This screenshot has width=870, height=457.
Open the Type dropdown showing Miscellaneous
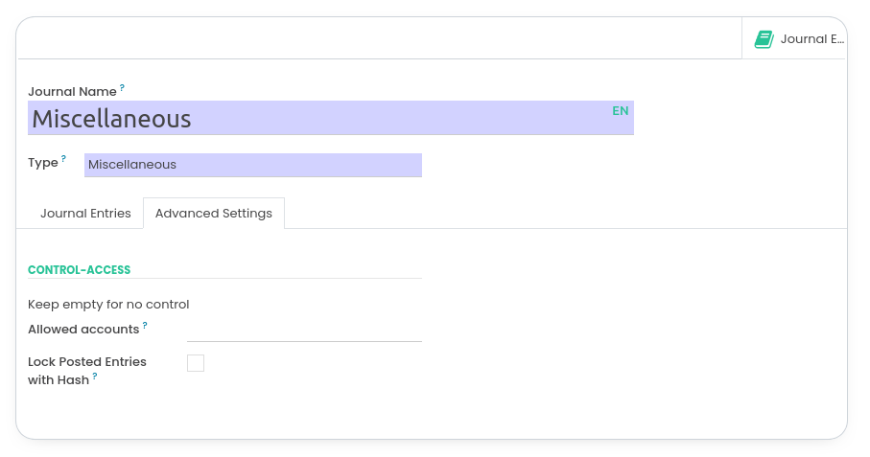252,165
